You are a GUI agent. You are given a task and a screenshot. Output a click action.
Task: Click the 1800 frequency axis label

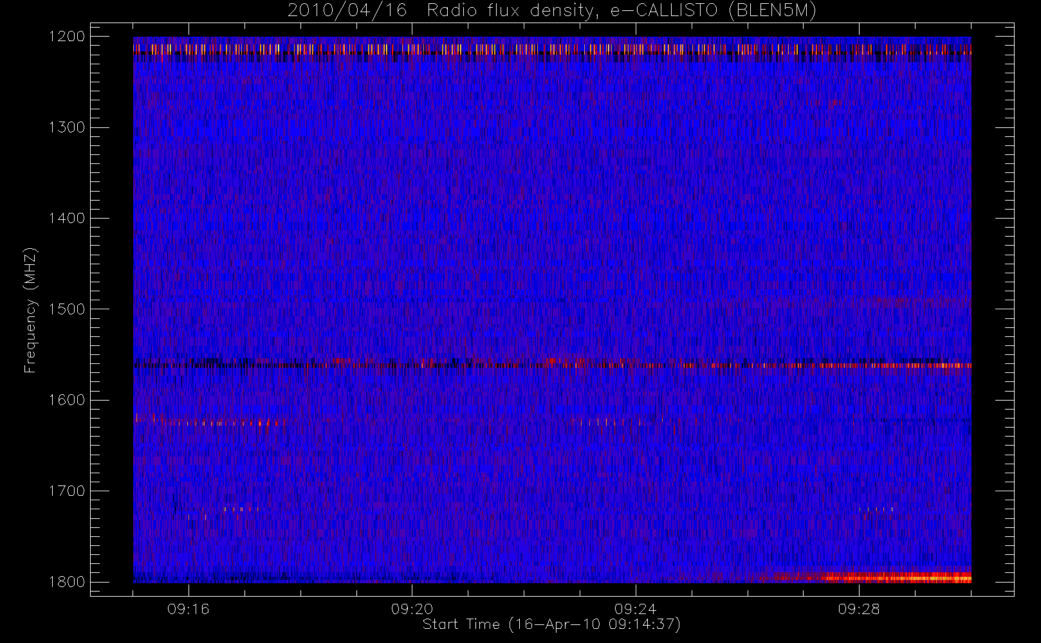point(67,582)
